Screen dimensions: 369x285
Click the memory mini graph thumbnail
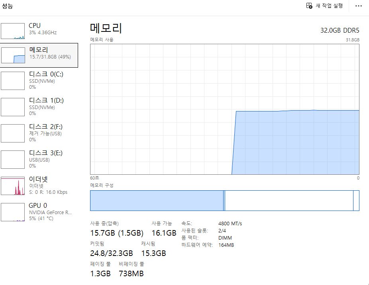[13, 55]
